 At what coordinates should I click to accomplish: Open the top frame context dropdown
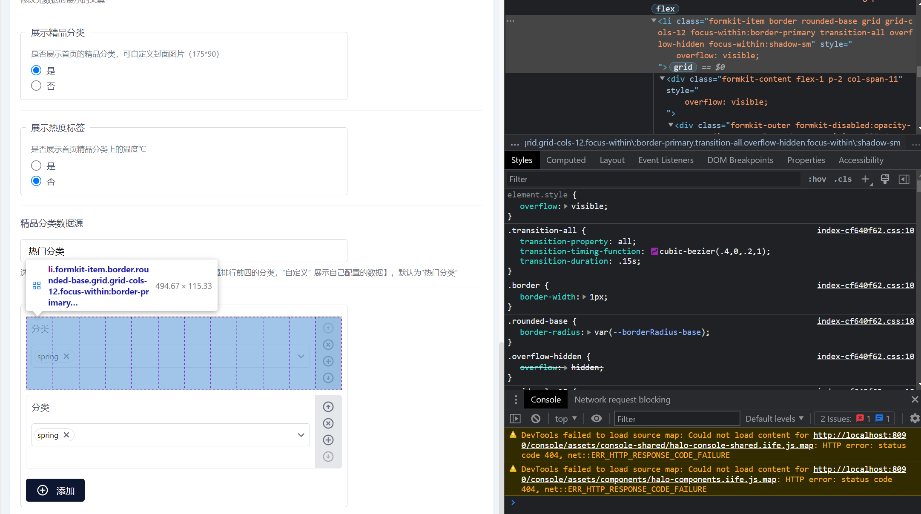[565, 418]
